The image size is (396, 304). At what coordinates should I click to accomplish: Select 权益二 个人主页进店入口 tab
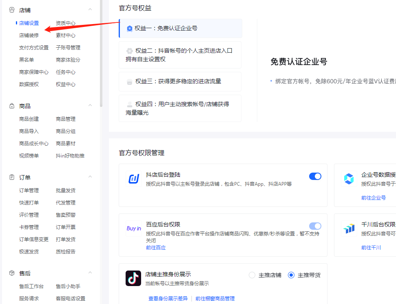pos(180,55)
